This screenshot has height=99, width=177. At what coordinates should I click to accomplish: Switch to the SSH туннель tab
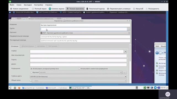click(x=53, y=46)
